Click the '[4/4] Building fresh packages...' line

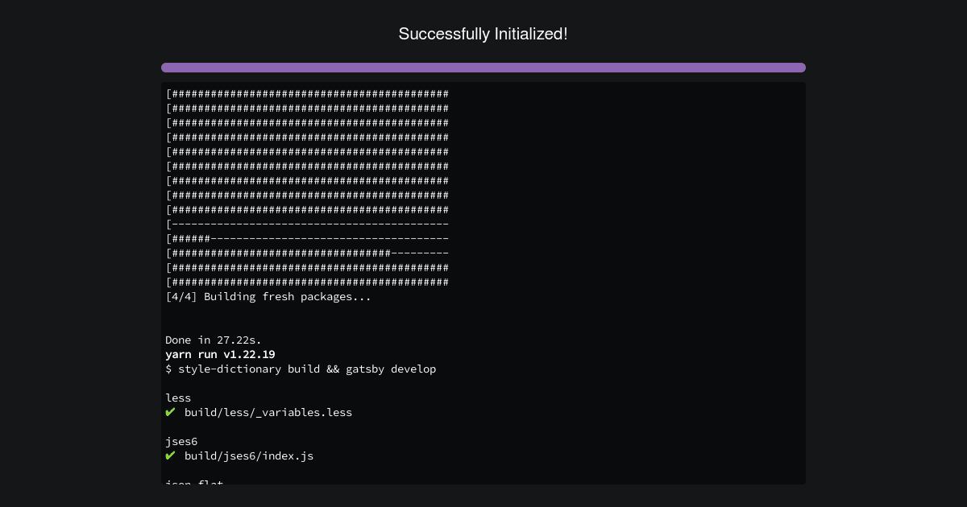pos(268,296)
